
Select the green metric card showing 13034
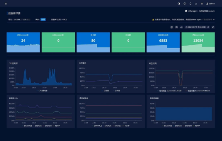(x=198, y=42)
